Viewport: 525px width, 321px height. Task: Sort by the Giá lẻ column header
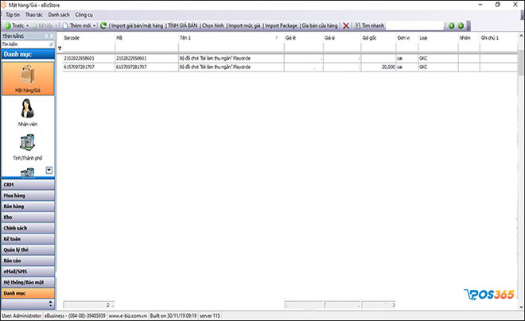tap(304, 38)
